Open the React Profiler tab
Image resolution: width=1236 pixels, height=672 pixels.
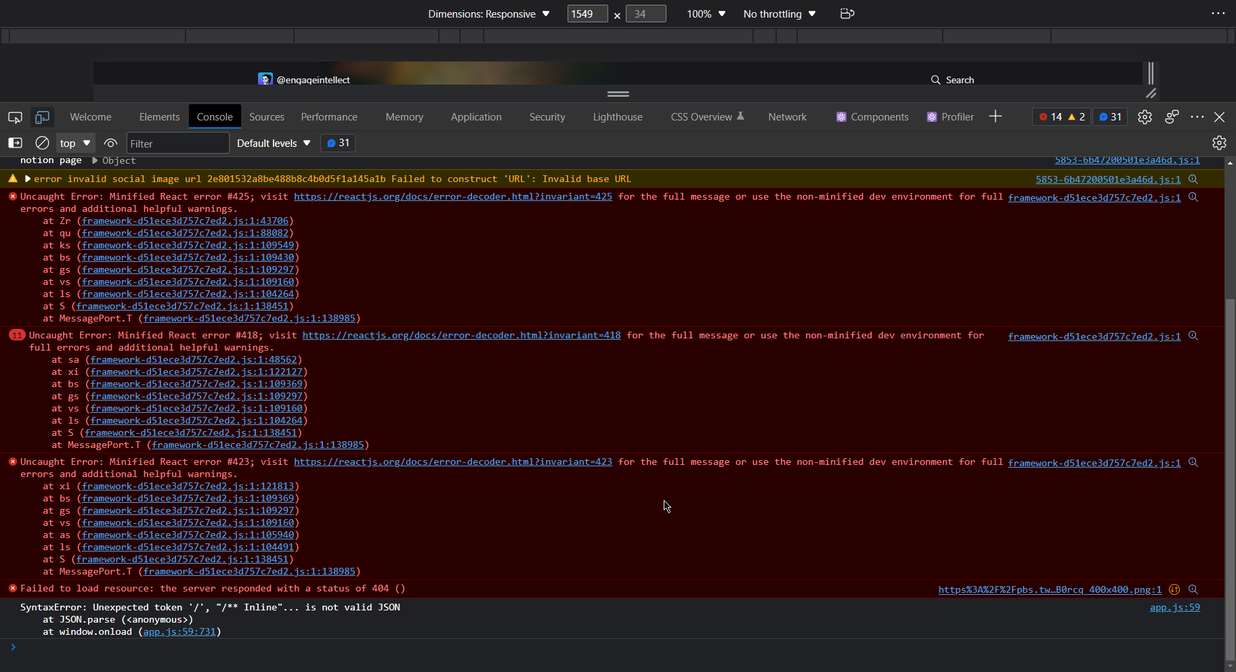tap(950, 117)
